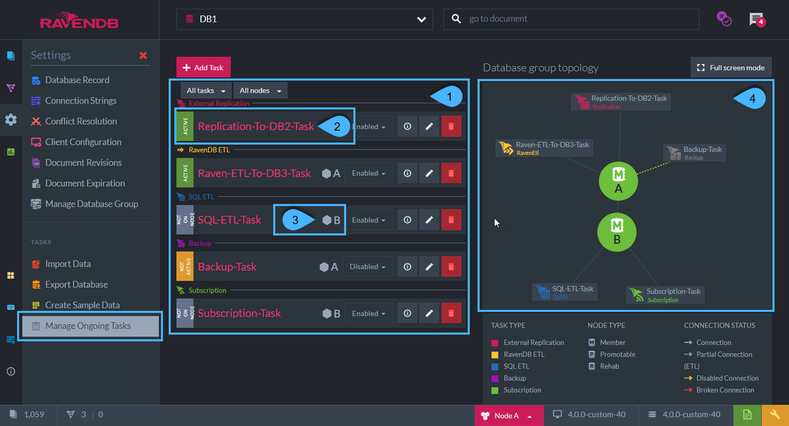Open Database Record settings
The width and height of the screenshot is (789, 426).
coord(77,80)
